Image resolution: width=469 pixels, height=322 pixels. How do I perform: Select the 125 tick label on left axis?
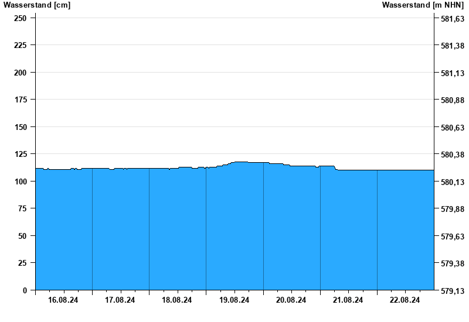[21, 154]
